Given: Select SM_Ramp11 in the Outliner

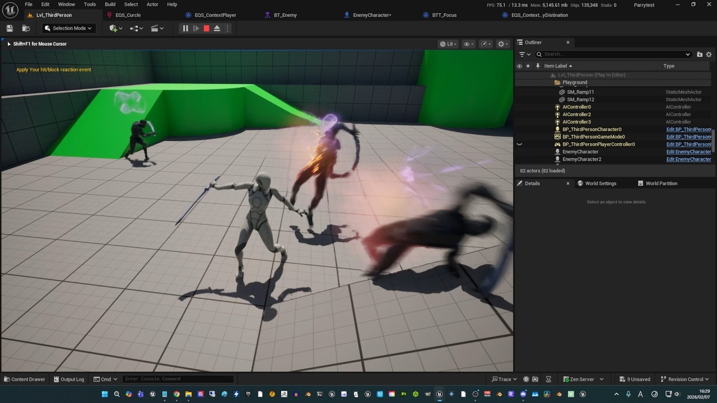Looking at the screenshot, I should [x=580, y=92].
